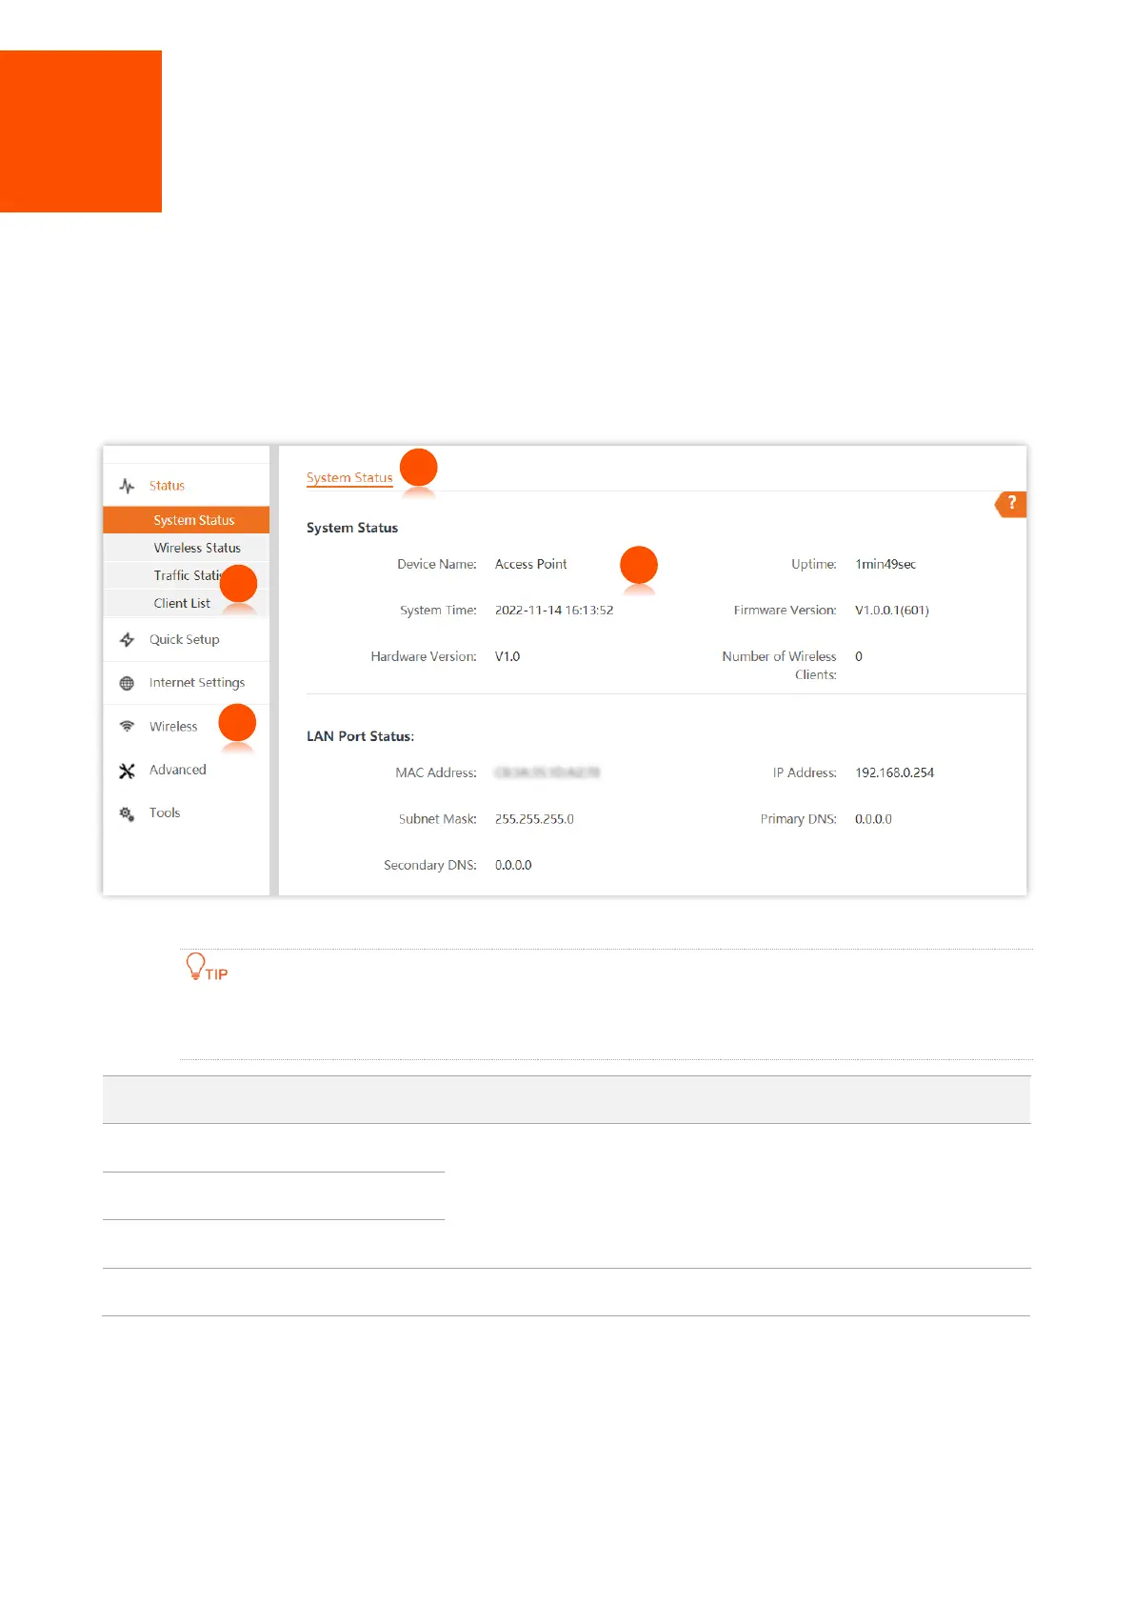Image resolution: width=1134 pixels, height=1604 pixels.
Task: Click hardware version V1.0
Action: 507,656
